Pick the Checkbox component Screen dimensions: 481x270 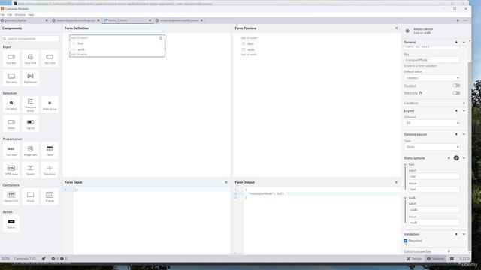[x=11, y=105]
